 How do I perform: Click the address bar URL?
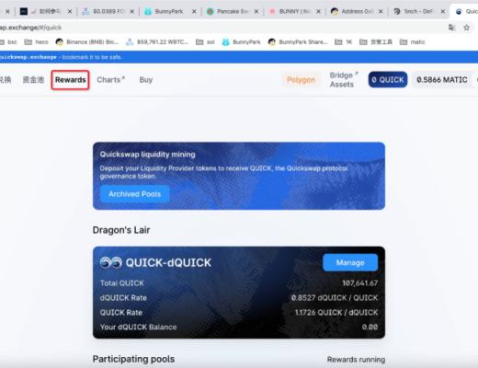[x=30, y=28]
